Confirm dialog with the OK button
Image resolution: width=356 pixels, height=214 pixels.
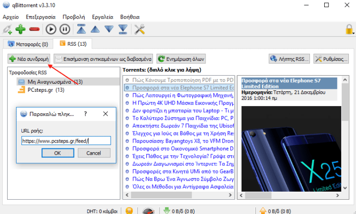pos(57,153)
